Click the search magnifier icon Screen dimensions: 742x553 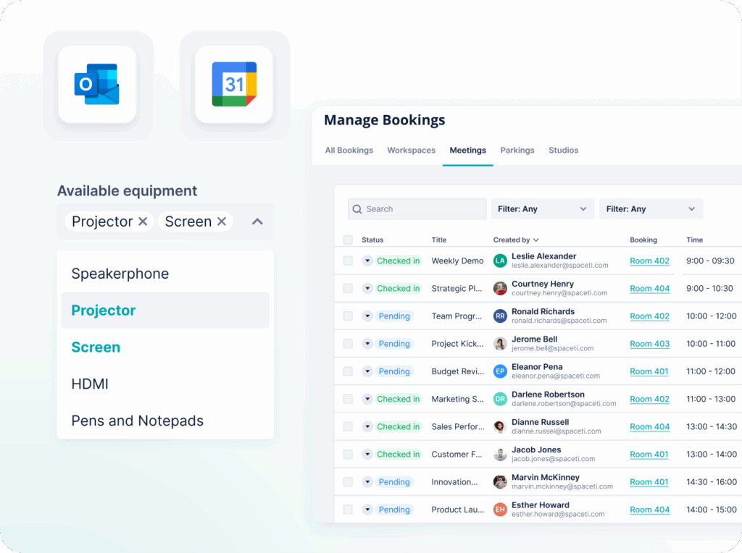point(357,208)
